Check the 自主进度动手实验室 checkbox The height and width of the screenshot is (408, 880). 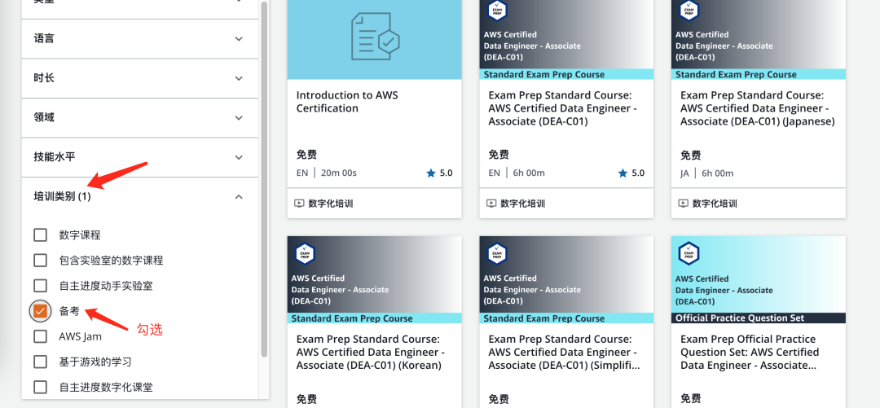[40, 286]
